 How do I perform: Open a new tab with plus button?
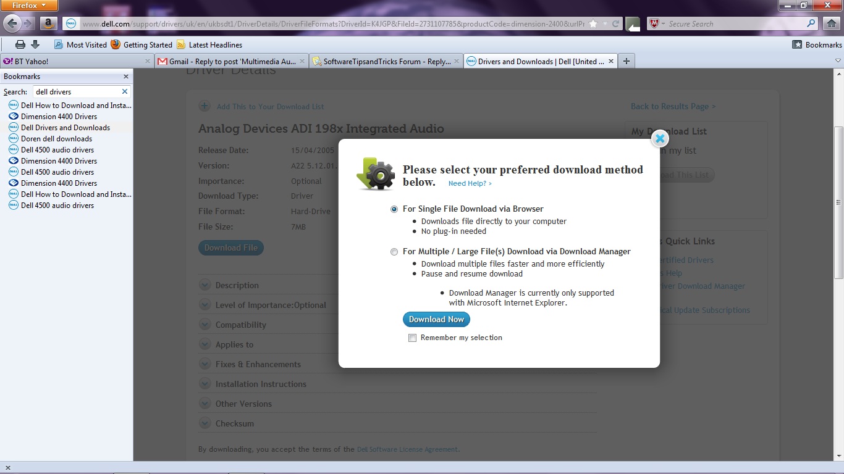pos(627,61)
